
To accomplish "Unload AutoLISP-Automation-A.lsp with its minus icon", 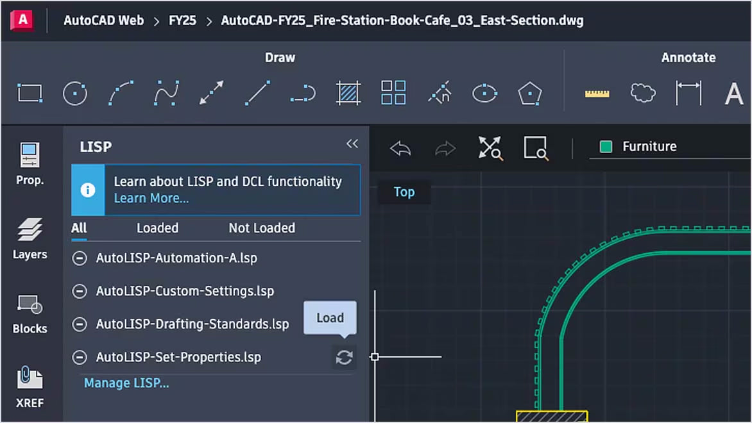I will pos(80,258).
